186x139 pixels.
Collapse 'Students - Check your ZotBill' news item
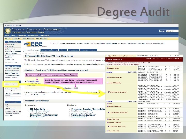24,70
